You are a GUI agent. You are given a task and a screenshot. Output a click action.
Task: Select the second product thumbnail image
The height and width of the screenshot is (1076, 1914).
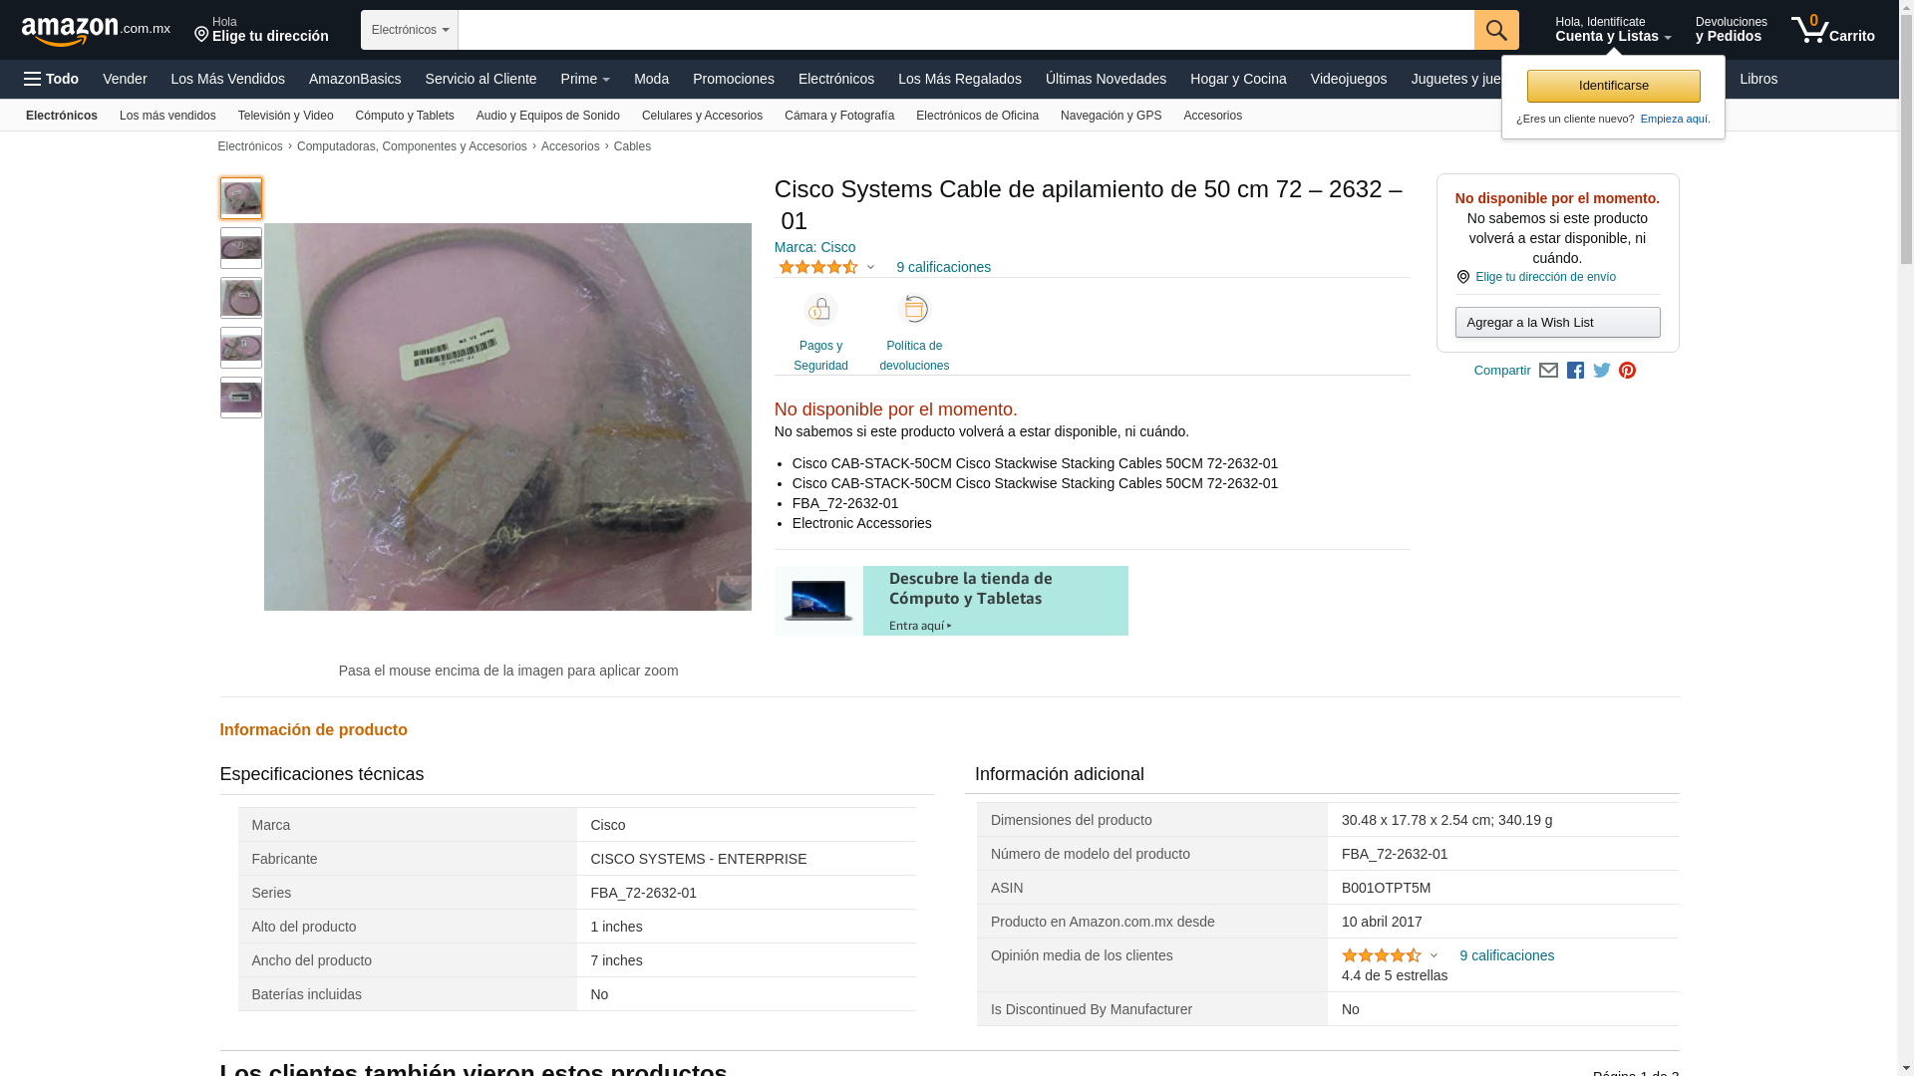coord(241,248)
